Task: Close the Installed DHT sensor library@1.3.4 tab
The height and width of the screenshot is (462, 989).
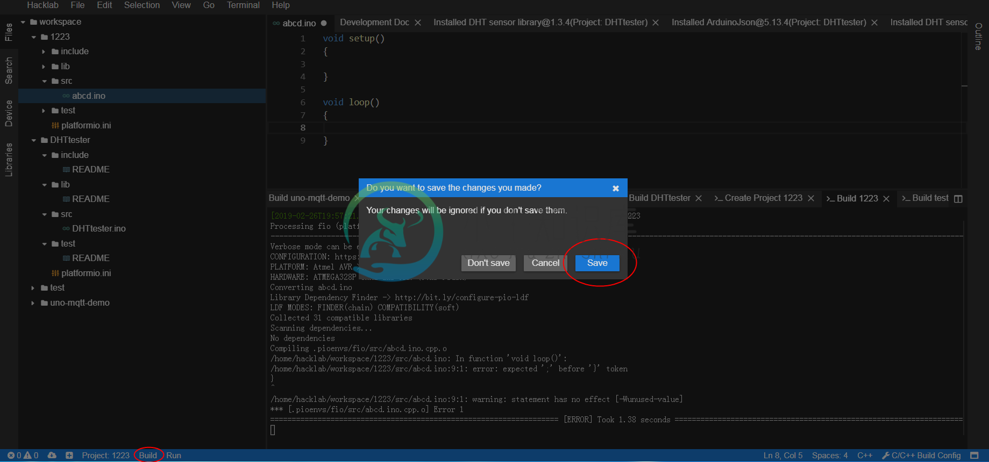Action: 656,23
